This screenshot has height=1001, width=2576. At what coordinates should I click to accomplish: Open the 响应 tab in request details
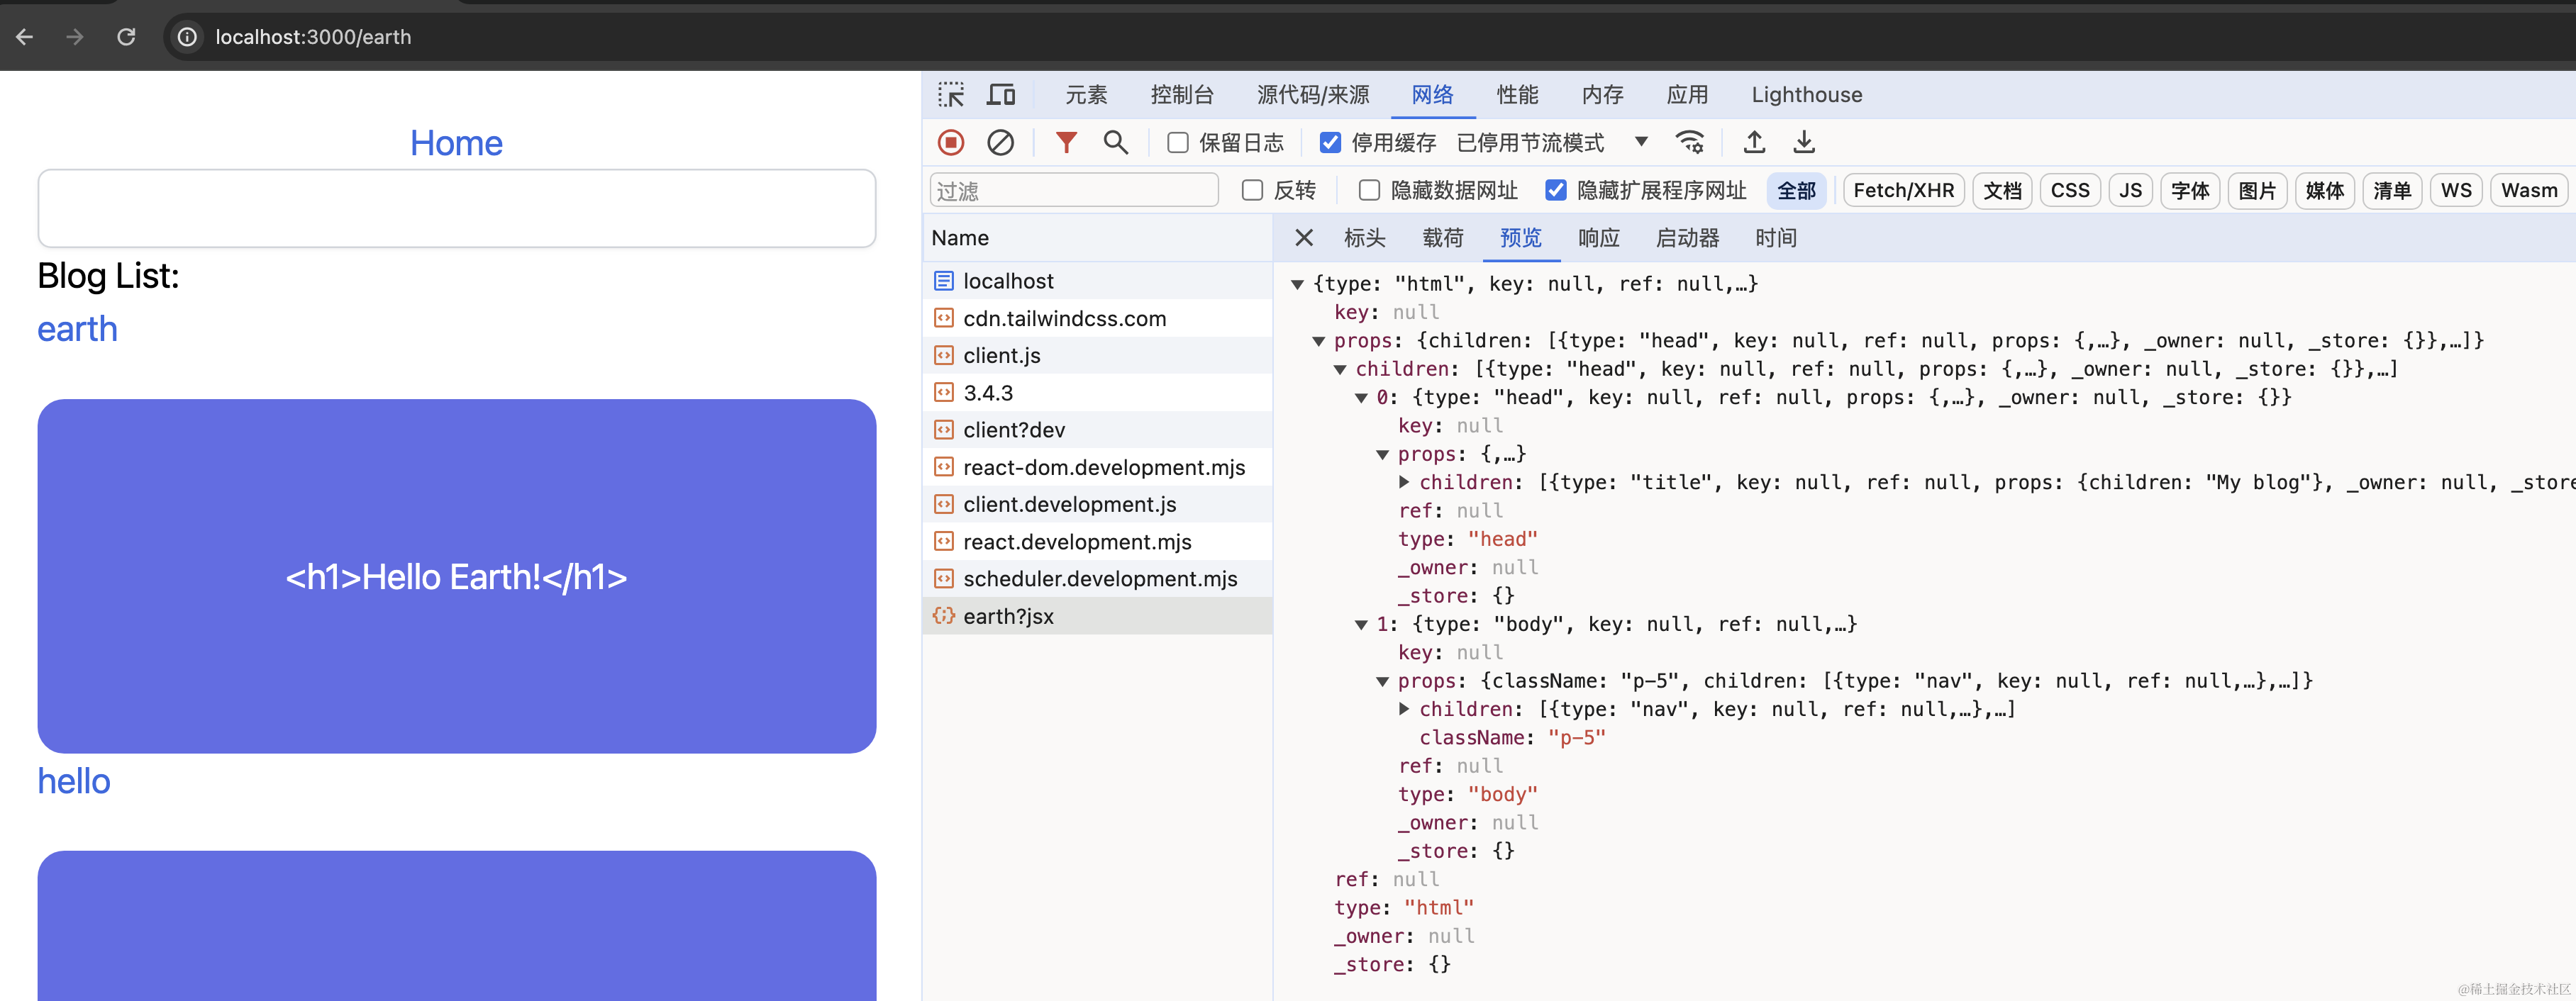pos(1598,238)
